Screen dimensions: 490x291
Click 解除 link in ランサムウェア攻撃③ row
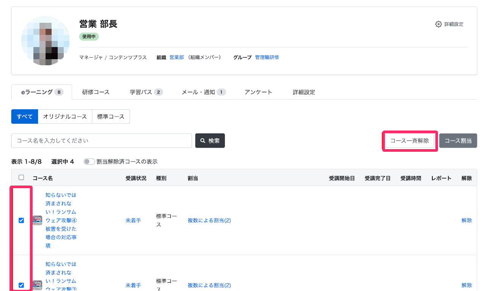[x=467, y=285]
